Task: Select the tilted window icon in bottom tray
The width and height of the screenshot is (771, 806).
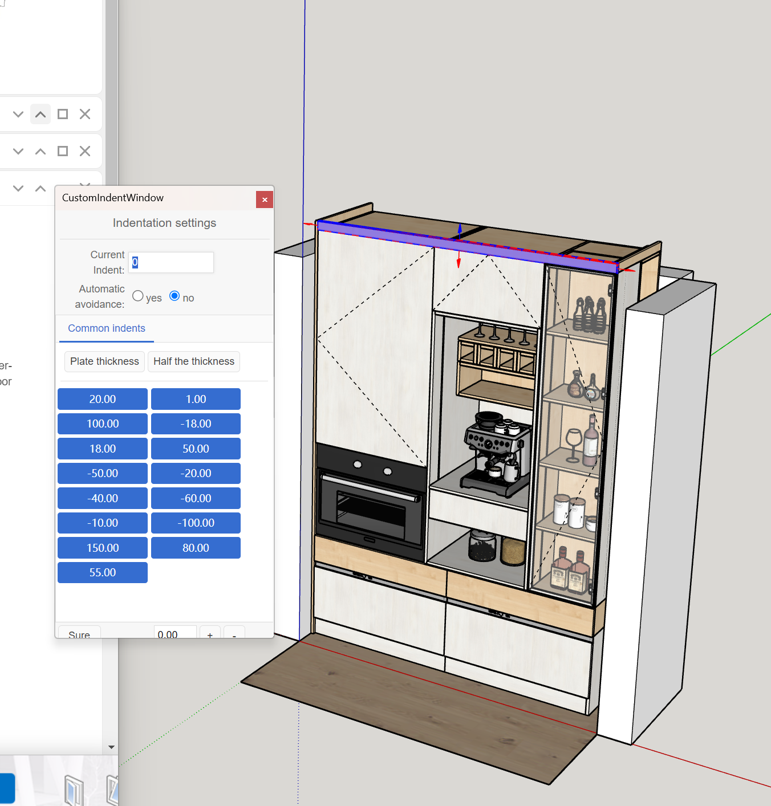Action: (112, 789)
